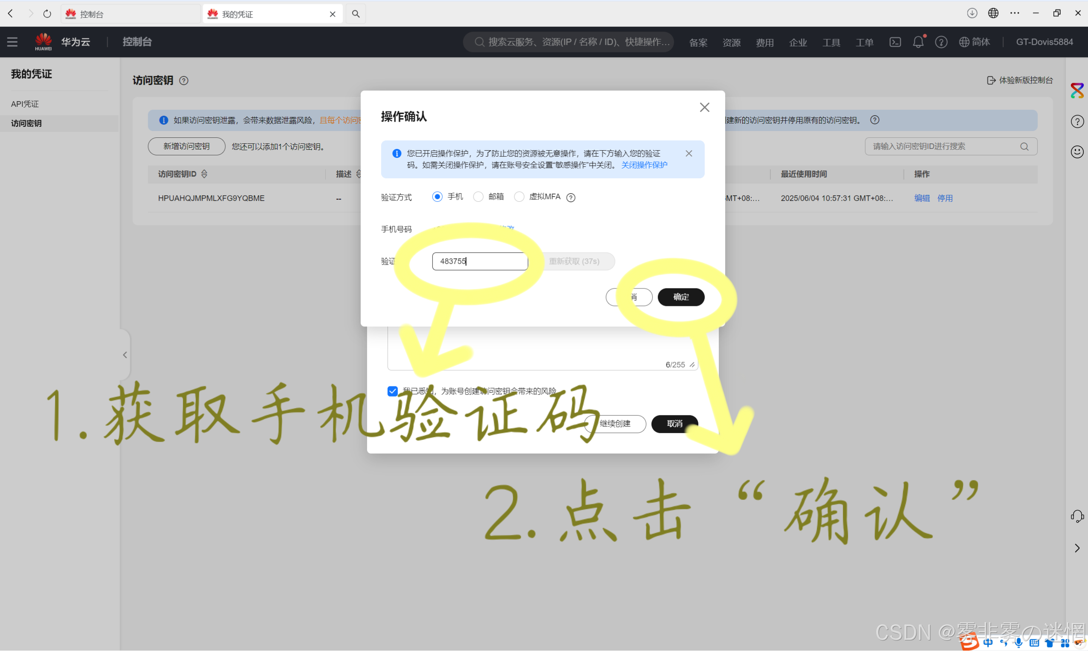Click the search magnifier in the access key search box

1024,146
